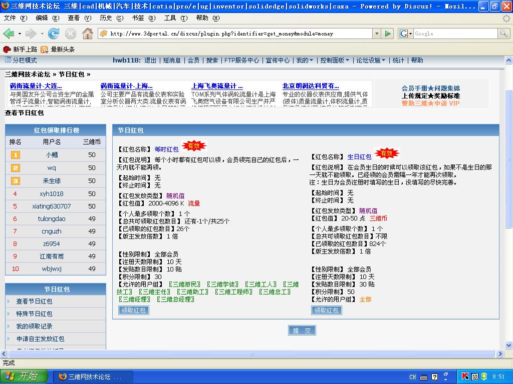Click the rank 3 orange badge icon
This screenshot has height=384, width=513.
coord(16,181)
